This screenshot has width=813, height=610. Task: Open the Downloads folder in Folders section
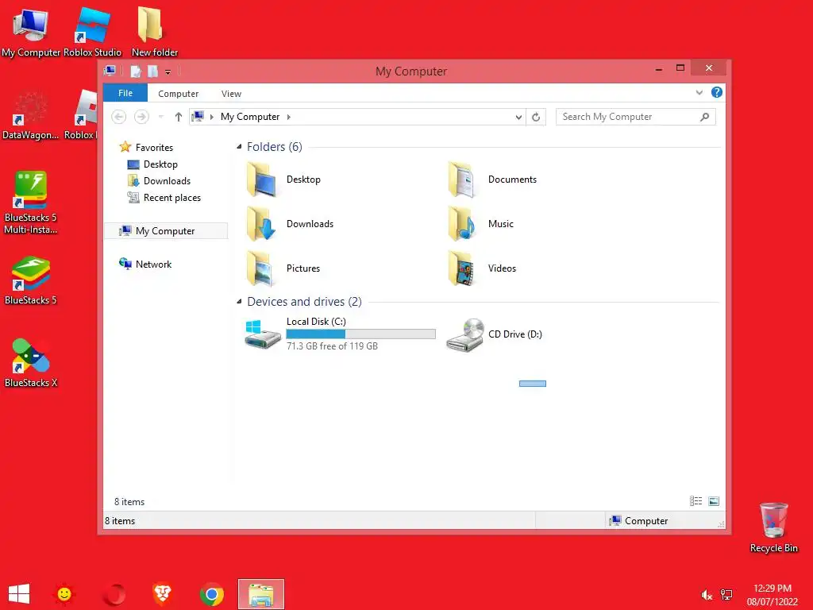pyautogui.click(x=291, y=223)
